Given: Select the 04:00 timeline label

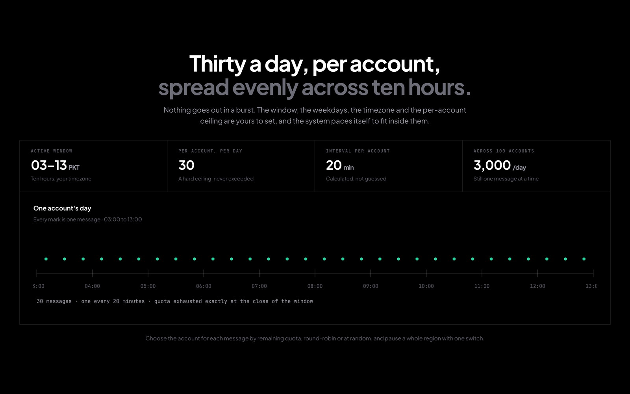Looking at the screenshot, I should tap(93, 286).
